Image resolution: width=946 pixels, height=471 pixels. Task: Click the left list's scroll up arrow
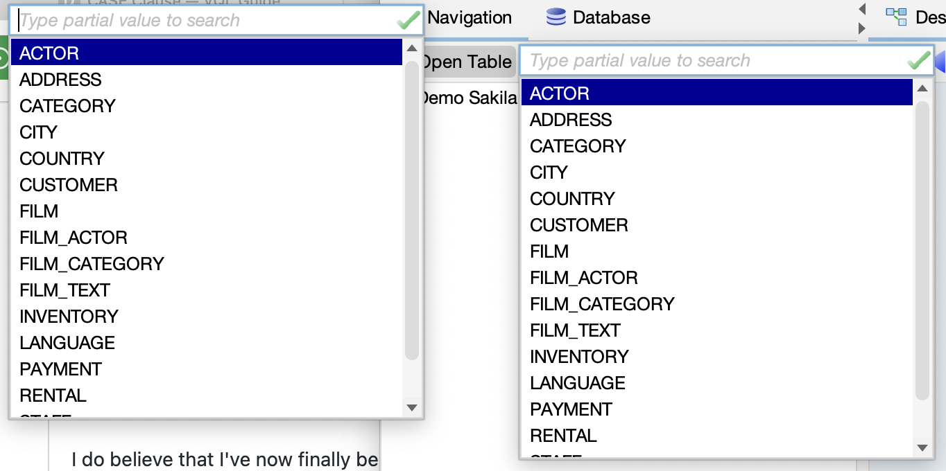tap(412, 48)
